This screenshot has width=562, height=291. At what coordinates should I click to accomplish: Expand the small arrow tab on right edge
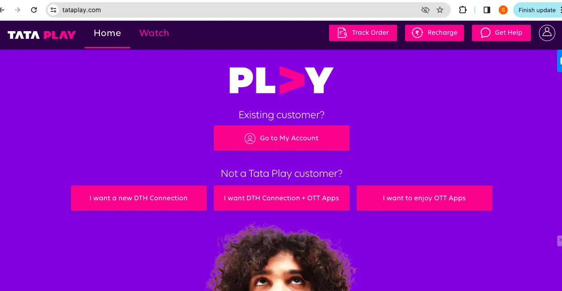tap(560, 240)
